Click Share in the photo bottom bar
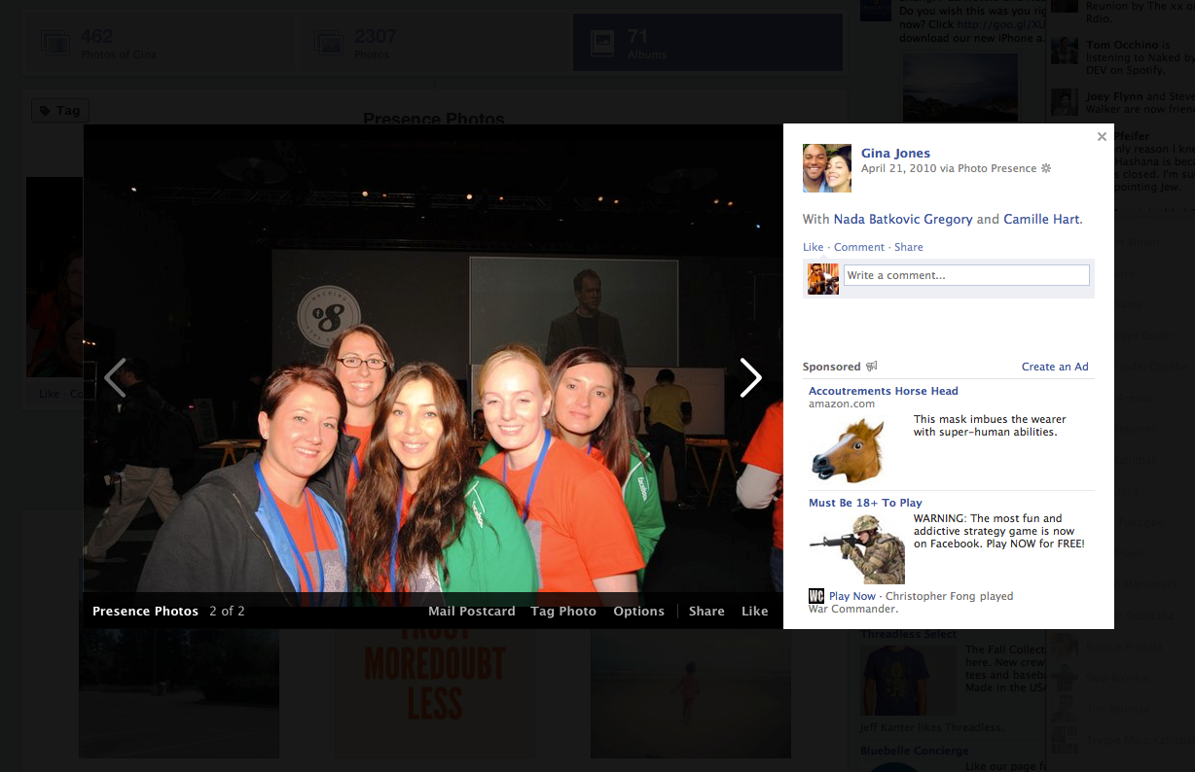1195x772 pixels. point(706,612)
